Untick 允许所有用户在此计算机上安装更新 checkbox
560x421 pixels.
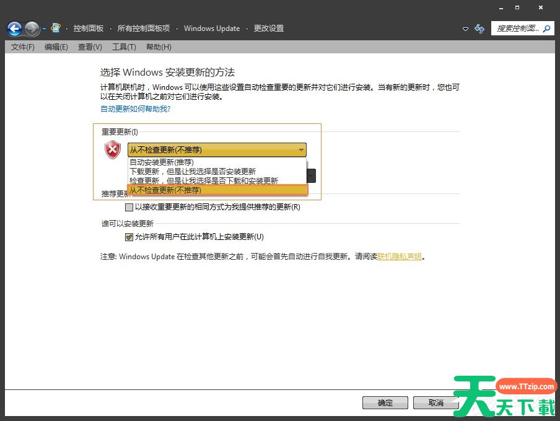(129, 237)
